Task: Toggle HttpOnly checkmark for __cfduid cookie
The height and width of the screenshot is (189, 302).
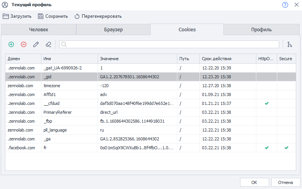Action: tap(266, 103)
